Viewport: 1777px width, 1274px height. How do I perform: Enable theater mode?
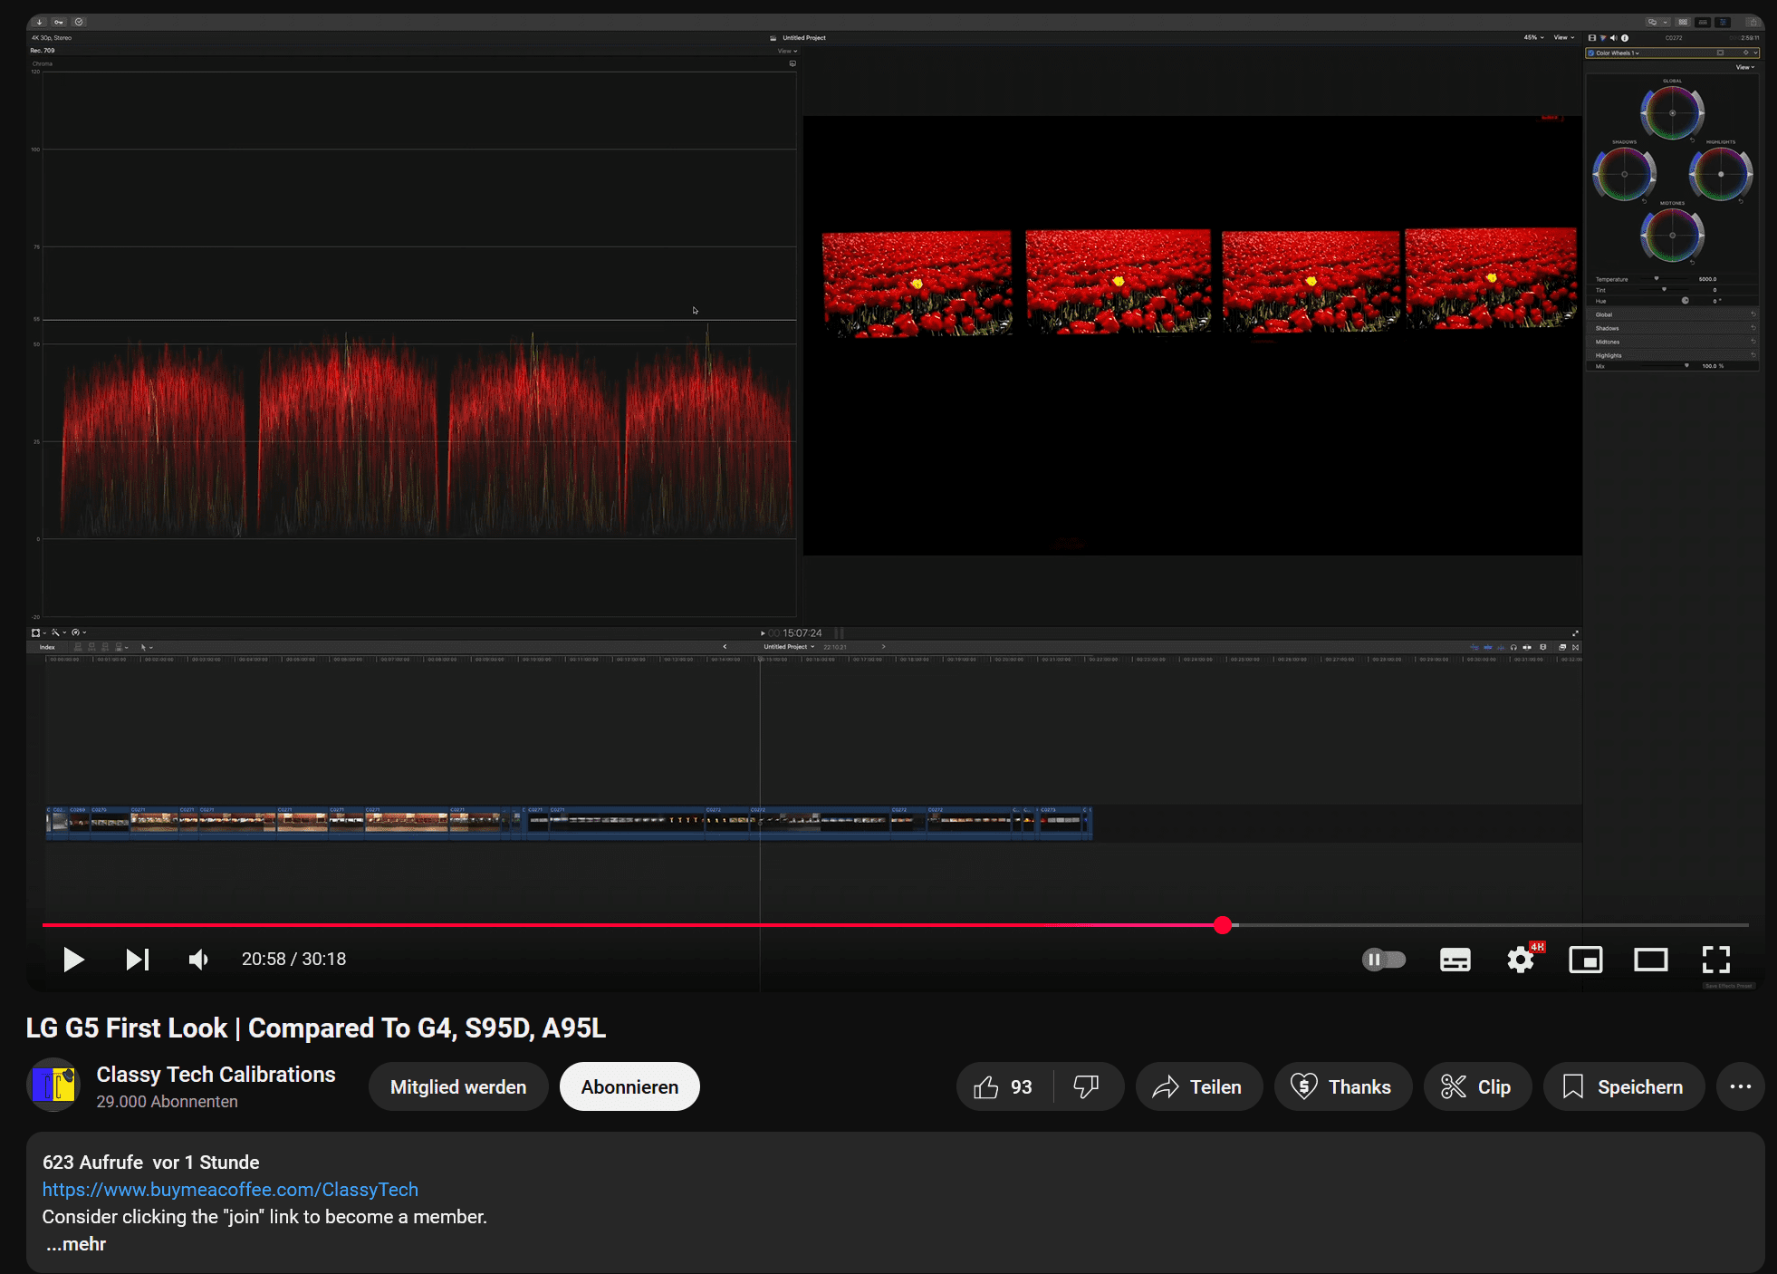pos(1651,960)
